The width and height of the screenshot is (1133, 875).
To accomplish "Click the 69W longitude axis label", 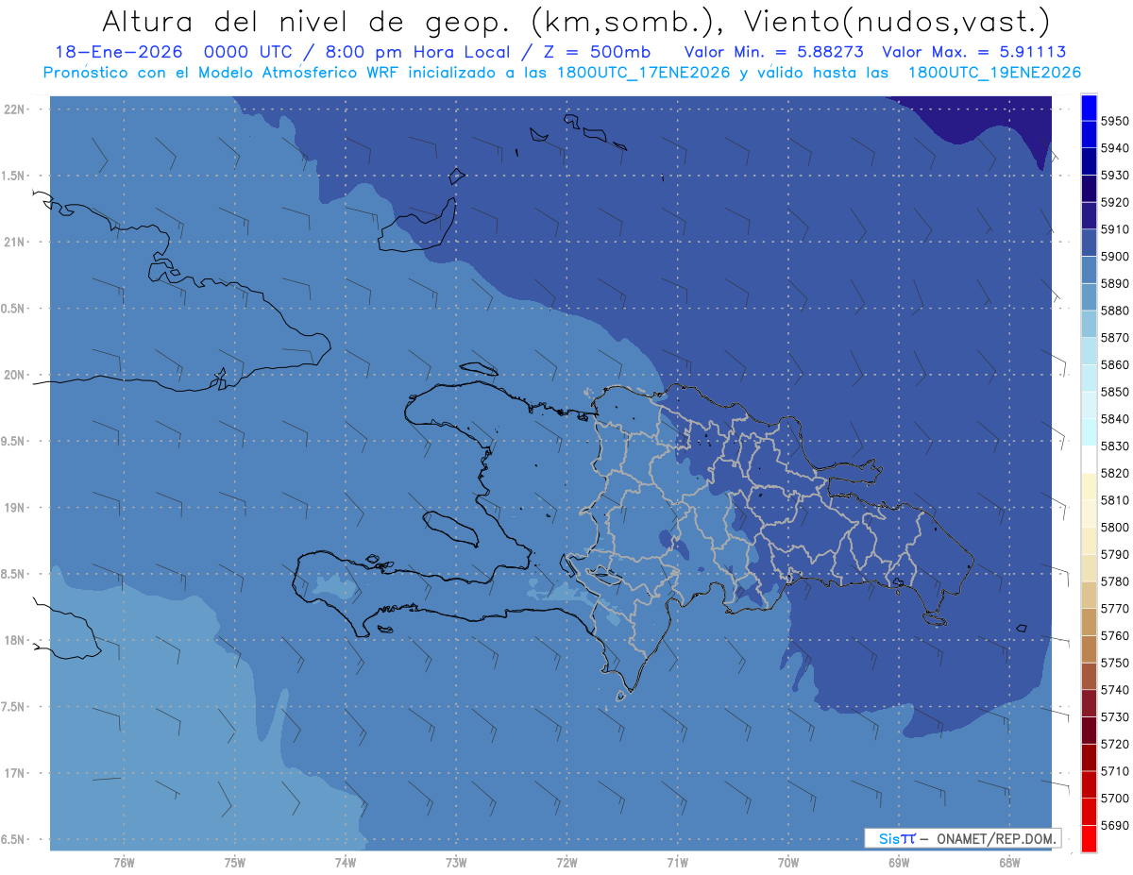I will 899,862.
